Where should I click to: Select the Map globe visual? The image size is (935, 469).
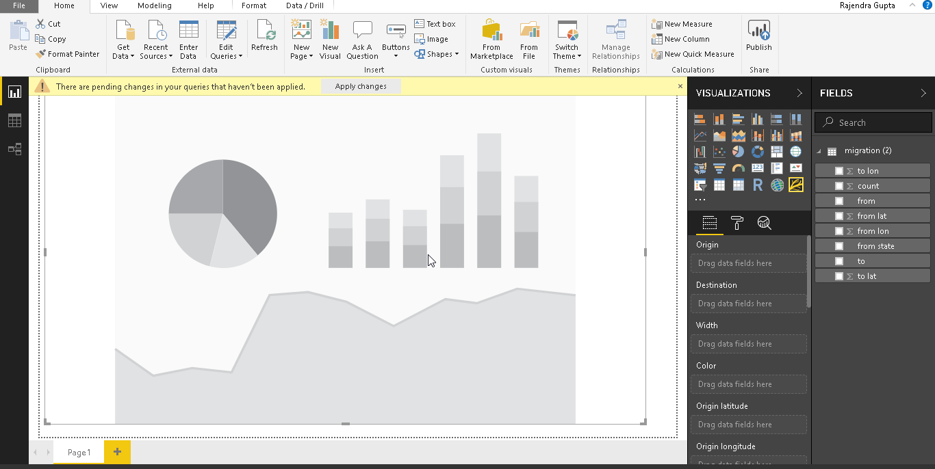(796, 152)
